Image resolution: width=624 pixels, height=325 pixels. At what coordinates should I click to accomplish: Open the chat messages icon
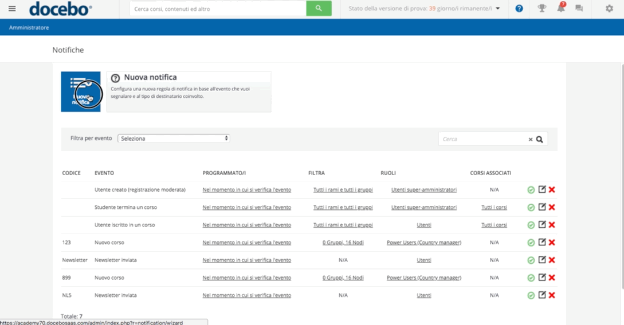(x=579, y=9)
